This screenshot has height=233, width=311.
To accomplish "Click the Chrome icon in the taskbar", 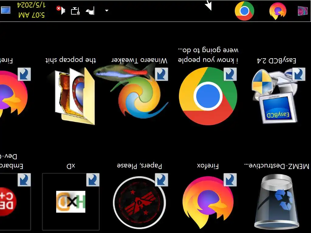I will coord(244,11).
